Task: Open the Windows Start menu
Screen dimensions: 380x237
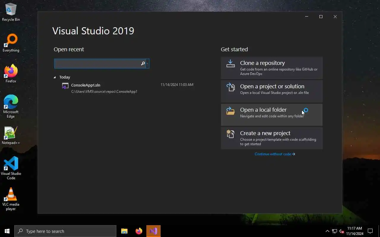Action: click(7, 231)
